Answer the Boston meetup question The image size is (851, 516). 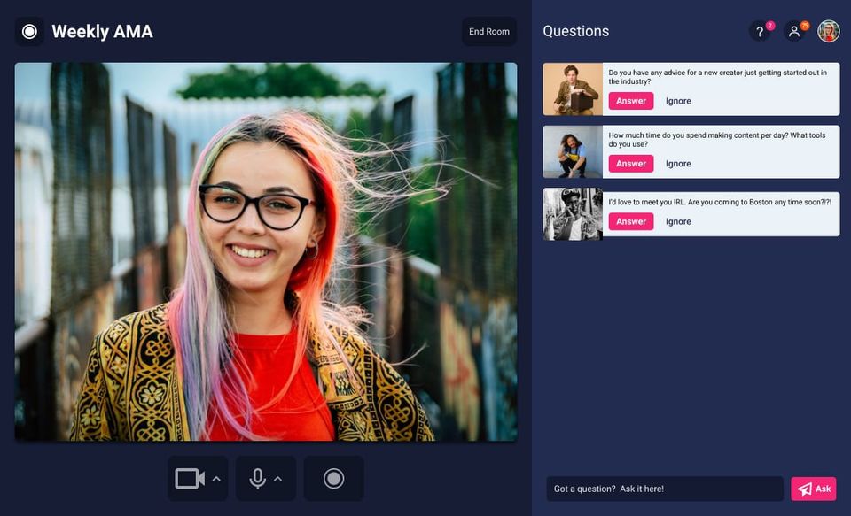tap(630, 221)
